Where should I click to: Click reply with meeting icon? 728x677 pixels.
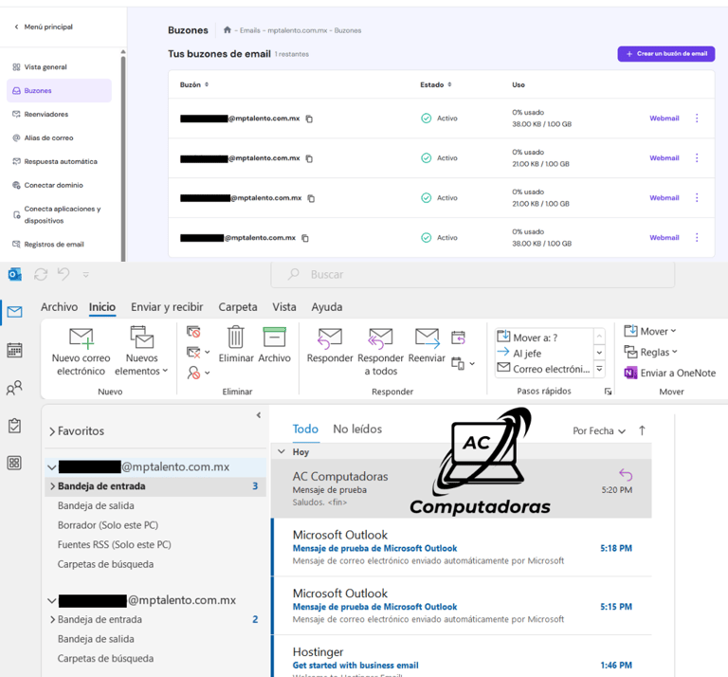pyautogui.click(x=458, y=338)
